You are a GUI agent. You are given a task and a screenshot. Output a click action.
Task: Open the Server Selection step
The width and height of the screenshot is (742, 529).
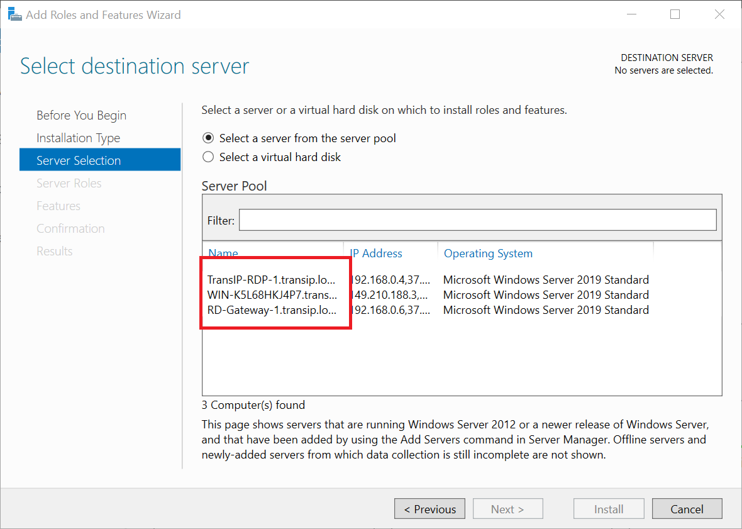click(x=100, y=160)
